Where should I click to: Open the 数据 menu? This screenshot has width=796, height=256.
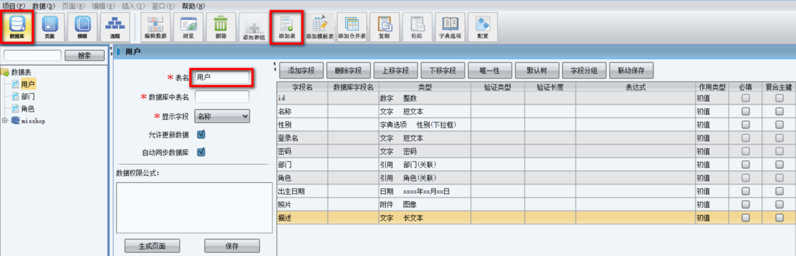[x=44, y=5]
